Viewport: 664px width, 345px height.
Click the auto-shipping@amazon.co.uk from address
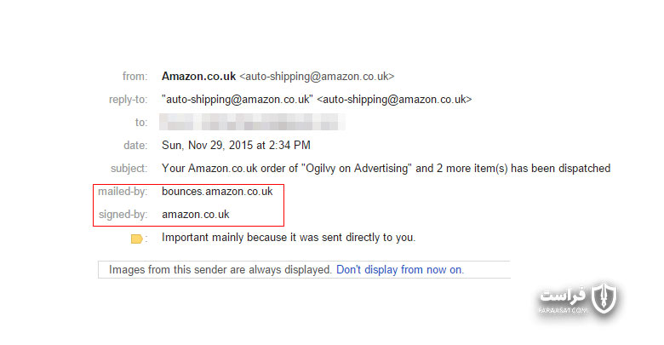317,77
